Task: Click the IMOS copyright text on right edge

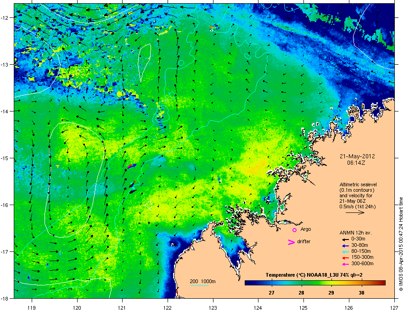Action: click(x=401, y=244)
